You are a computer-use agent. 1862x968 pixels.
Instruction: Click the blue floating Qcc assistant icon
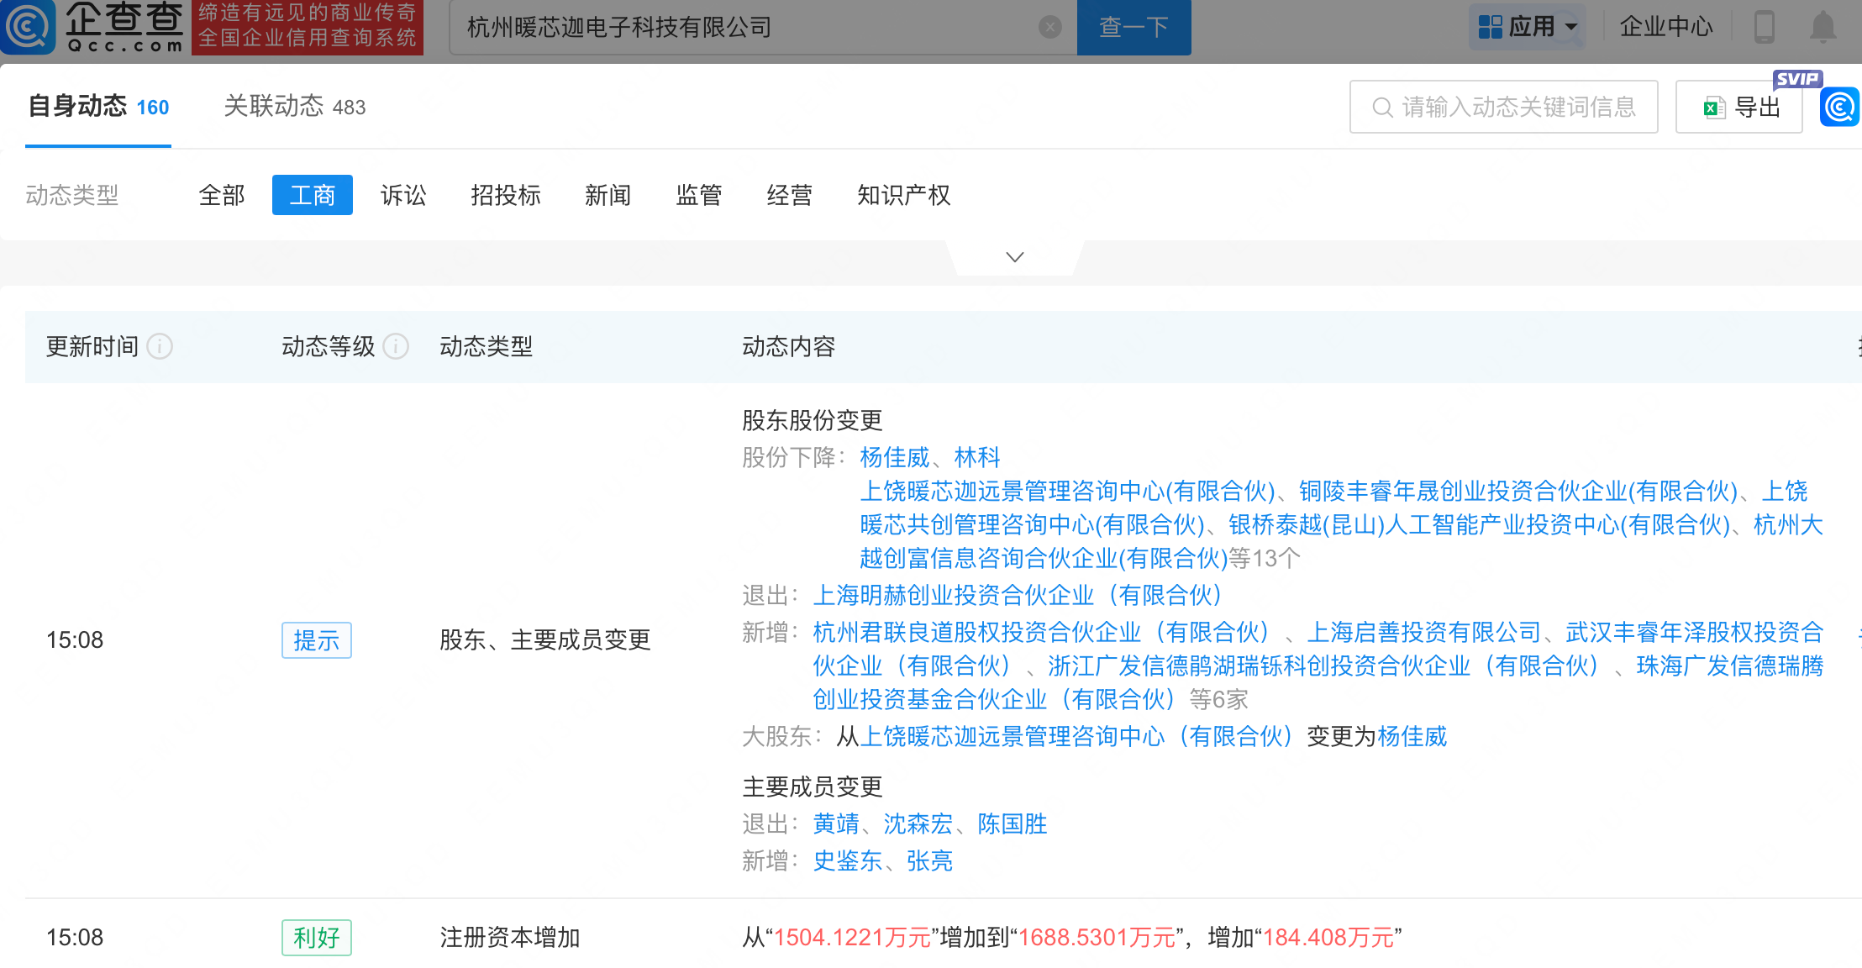1839,107
